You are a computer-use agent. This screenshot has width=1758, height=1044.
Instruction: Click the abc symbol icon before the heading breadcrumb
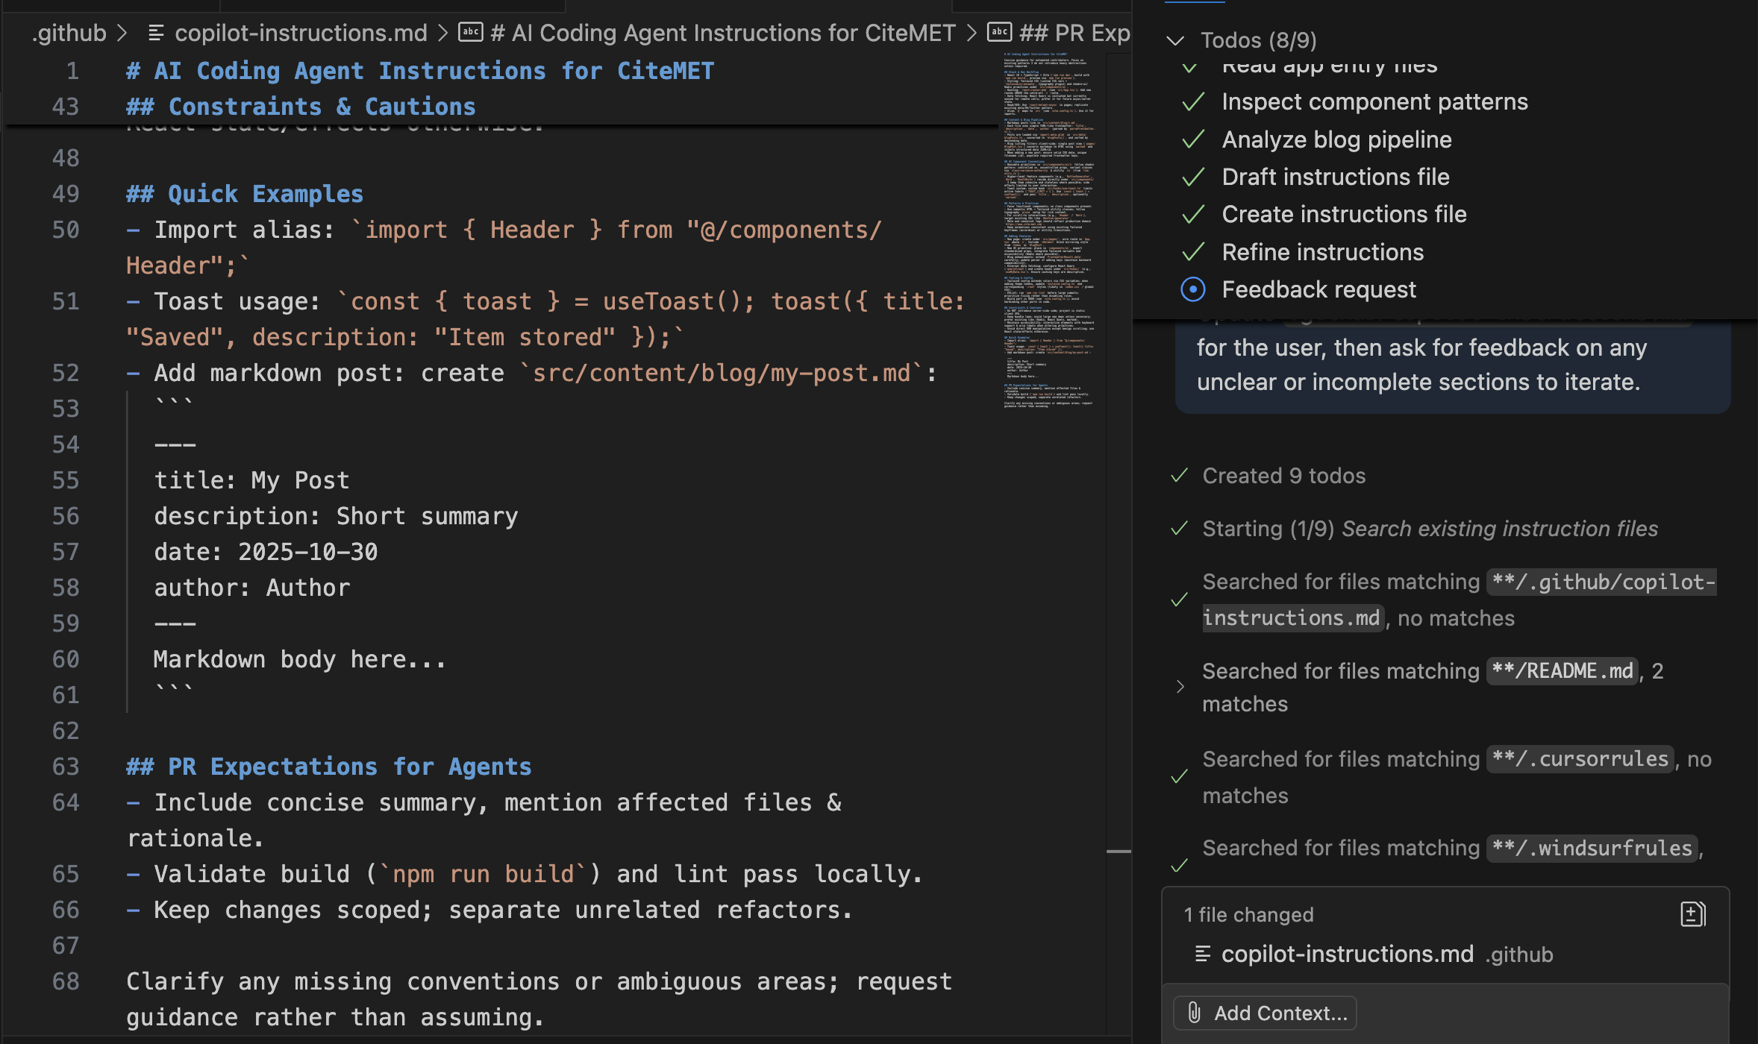(x=471, y=32)
